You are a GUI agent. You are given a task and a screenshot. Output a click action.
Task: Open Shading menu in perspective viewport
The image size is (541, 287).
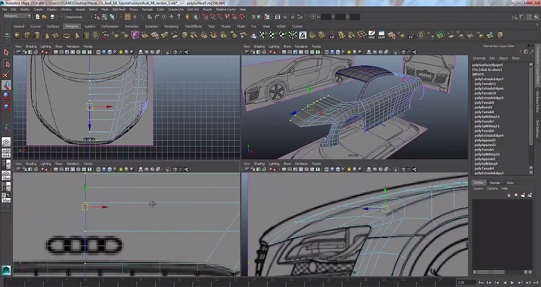pos(259,46)
